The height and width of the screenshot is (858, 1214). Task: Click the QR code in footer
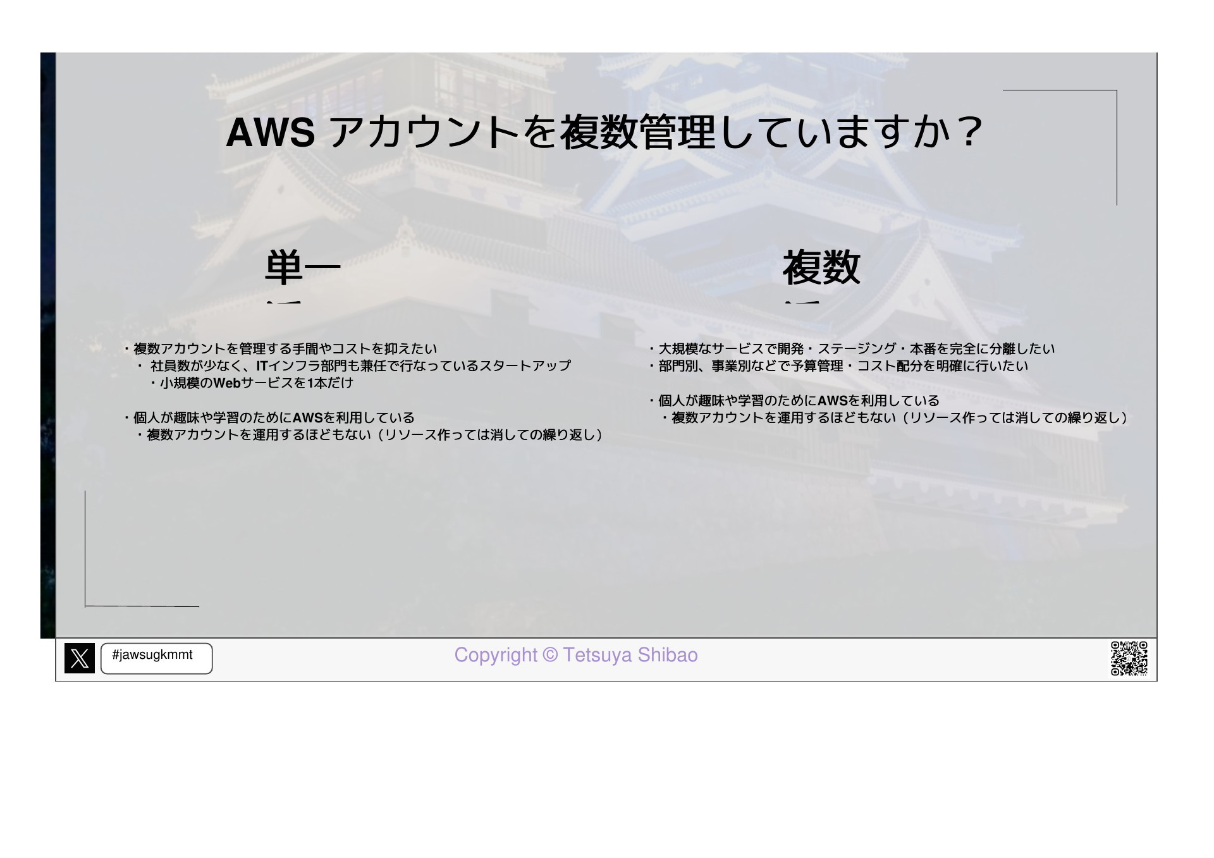tap(1129, 658)
